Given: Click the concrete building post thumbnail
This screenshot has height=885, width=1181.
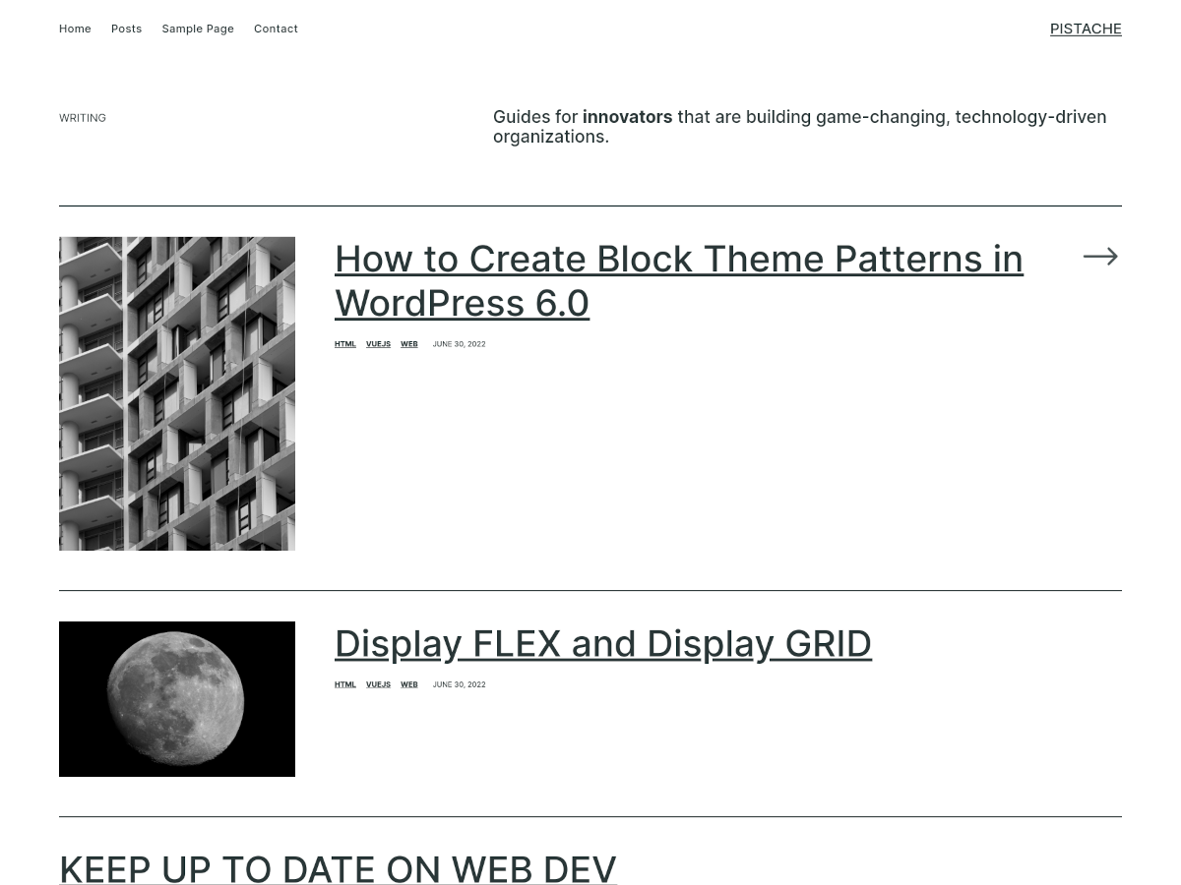Looking at the screenshot, I should click(x=177, y=393).
